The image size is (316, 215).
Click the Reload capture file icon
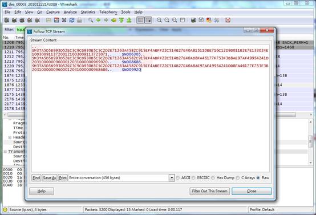coord(72,20)
